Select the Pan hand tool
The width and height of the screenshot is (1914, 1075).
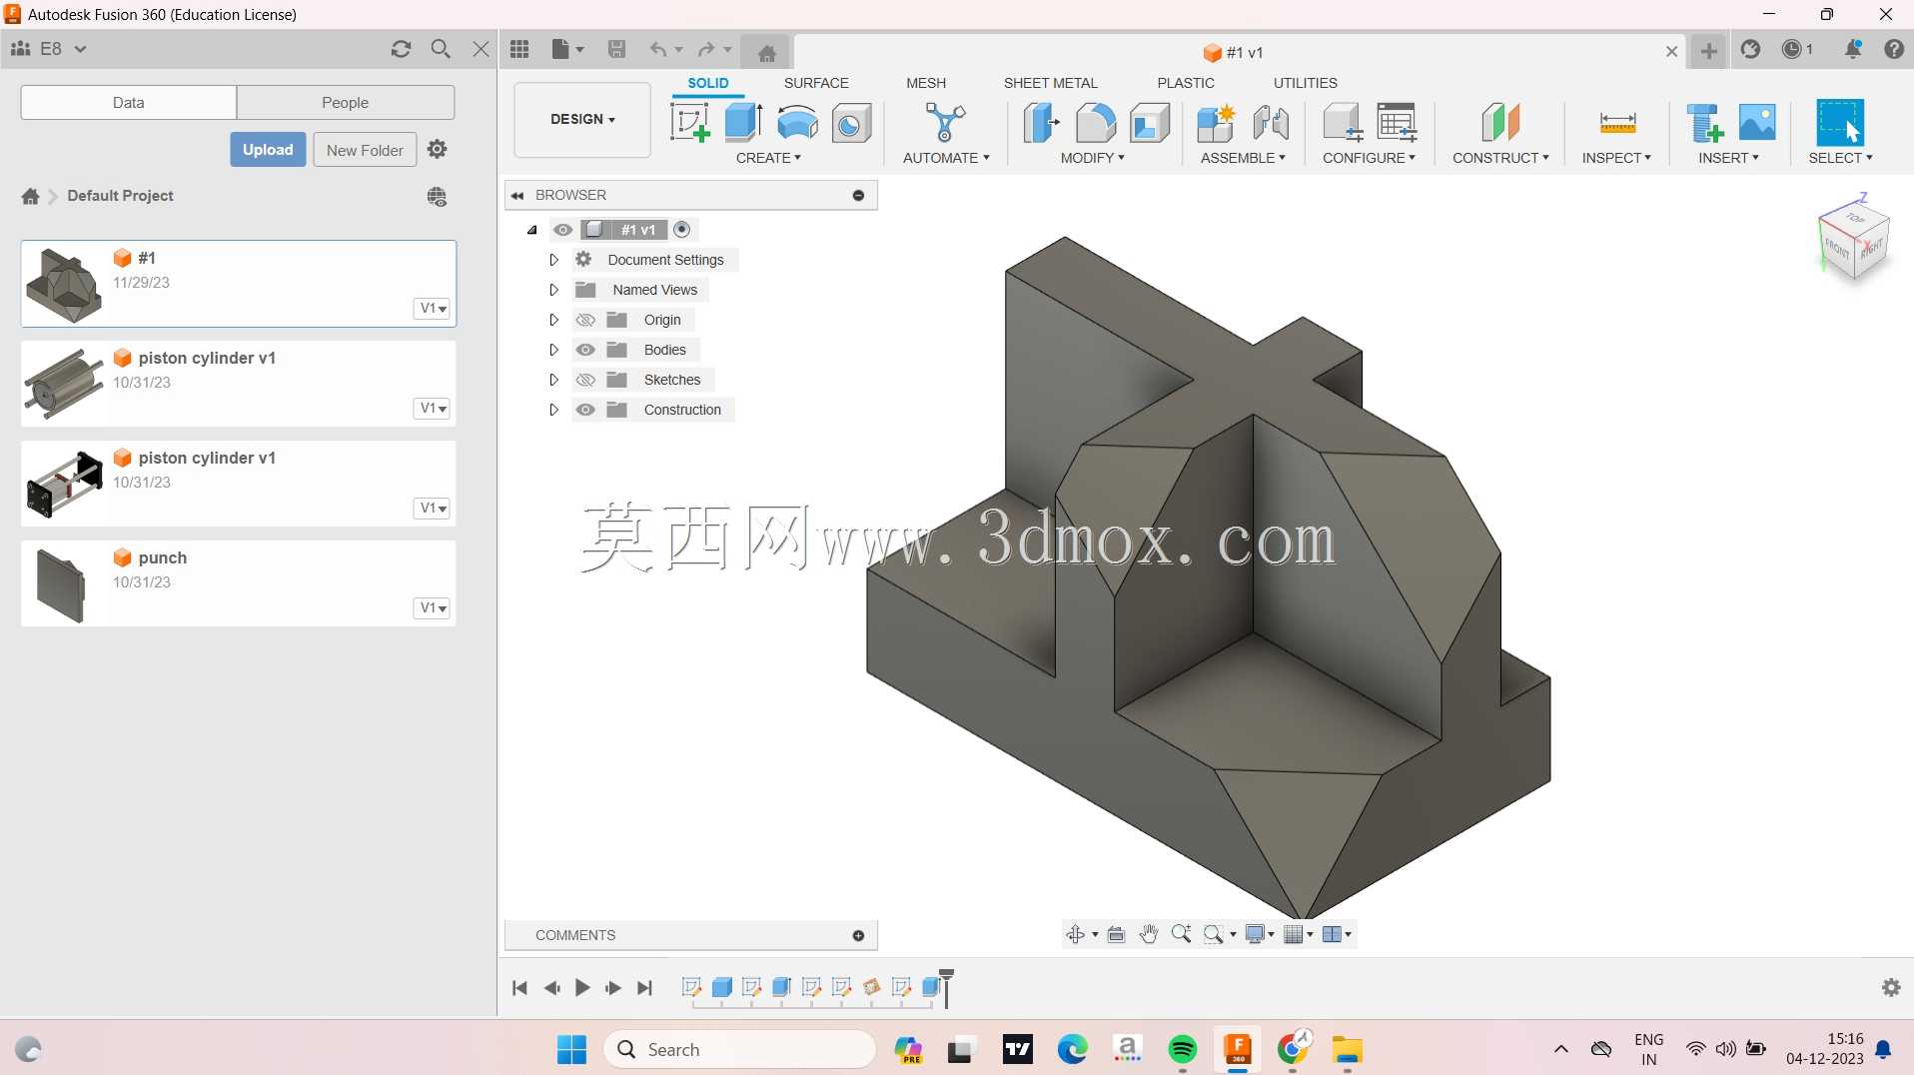coord(1149,934)
